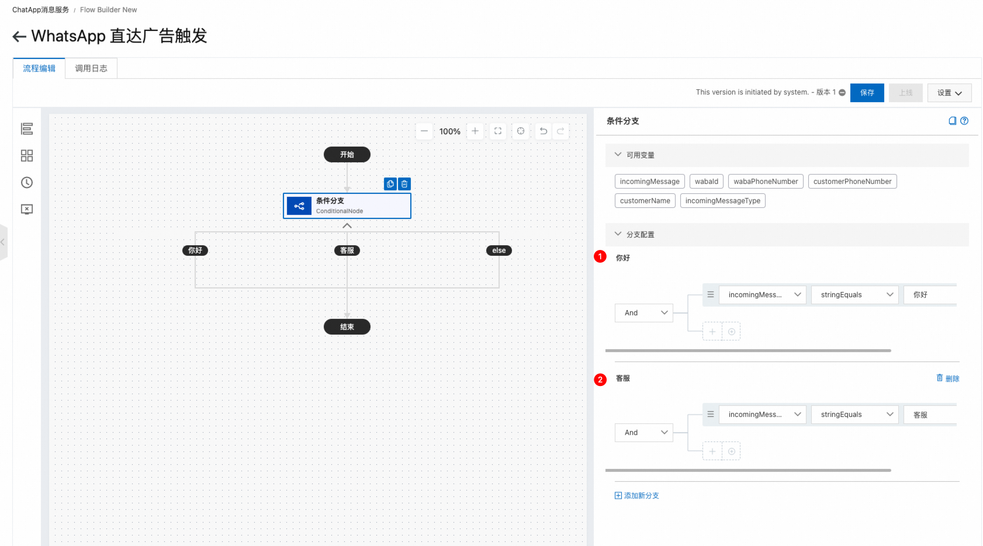Click the Flow Builder New breadcrumb text
The image size is (983, 546).
pyautogui.click(x=109, y=10)
